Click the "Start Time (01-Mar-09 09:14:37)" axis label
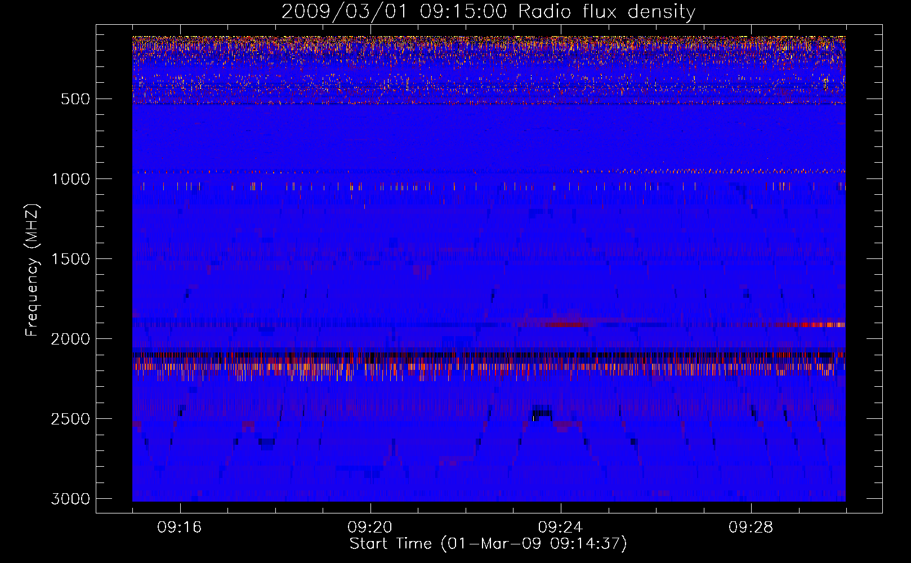Screen dimensions: 911x563 tap(488, 544)
